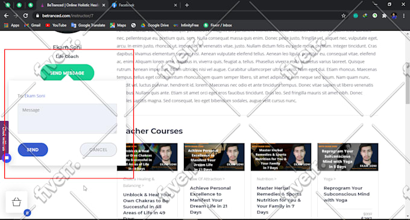Open Reprogram Your Subconscious Mind with Yoga title
This screenshot has width=410, height=220.
point(347,194)
